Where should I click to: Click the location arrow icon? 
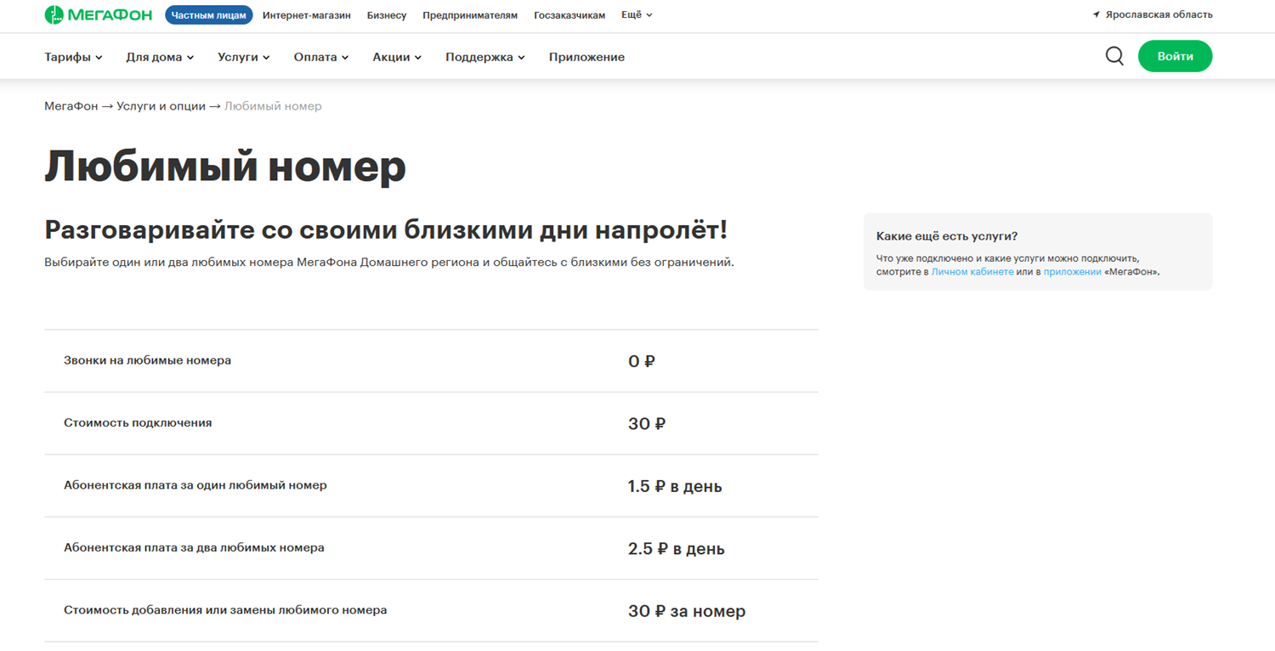pos(1096,14)
